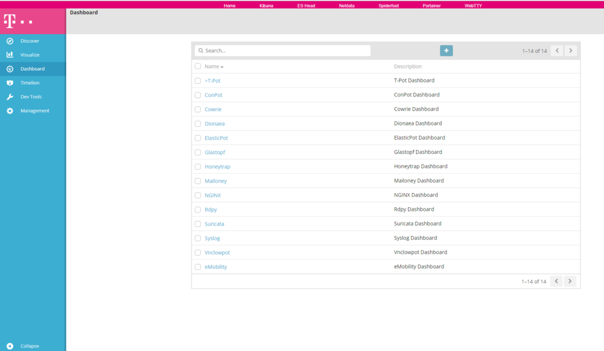This screenshot has width=604, height=351.
Task: Toggle the select-all checkbox in header
Action: click(x=198, y=66)
